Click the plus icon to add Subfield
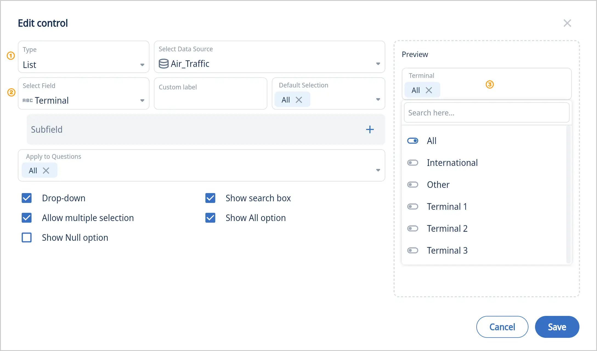 tap(370, 129)
